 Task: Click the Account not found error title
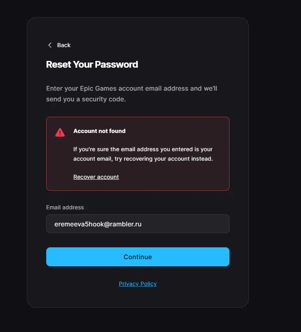pyautogui.click(x=100, y=131)
